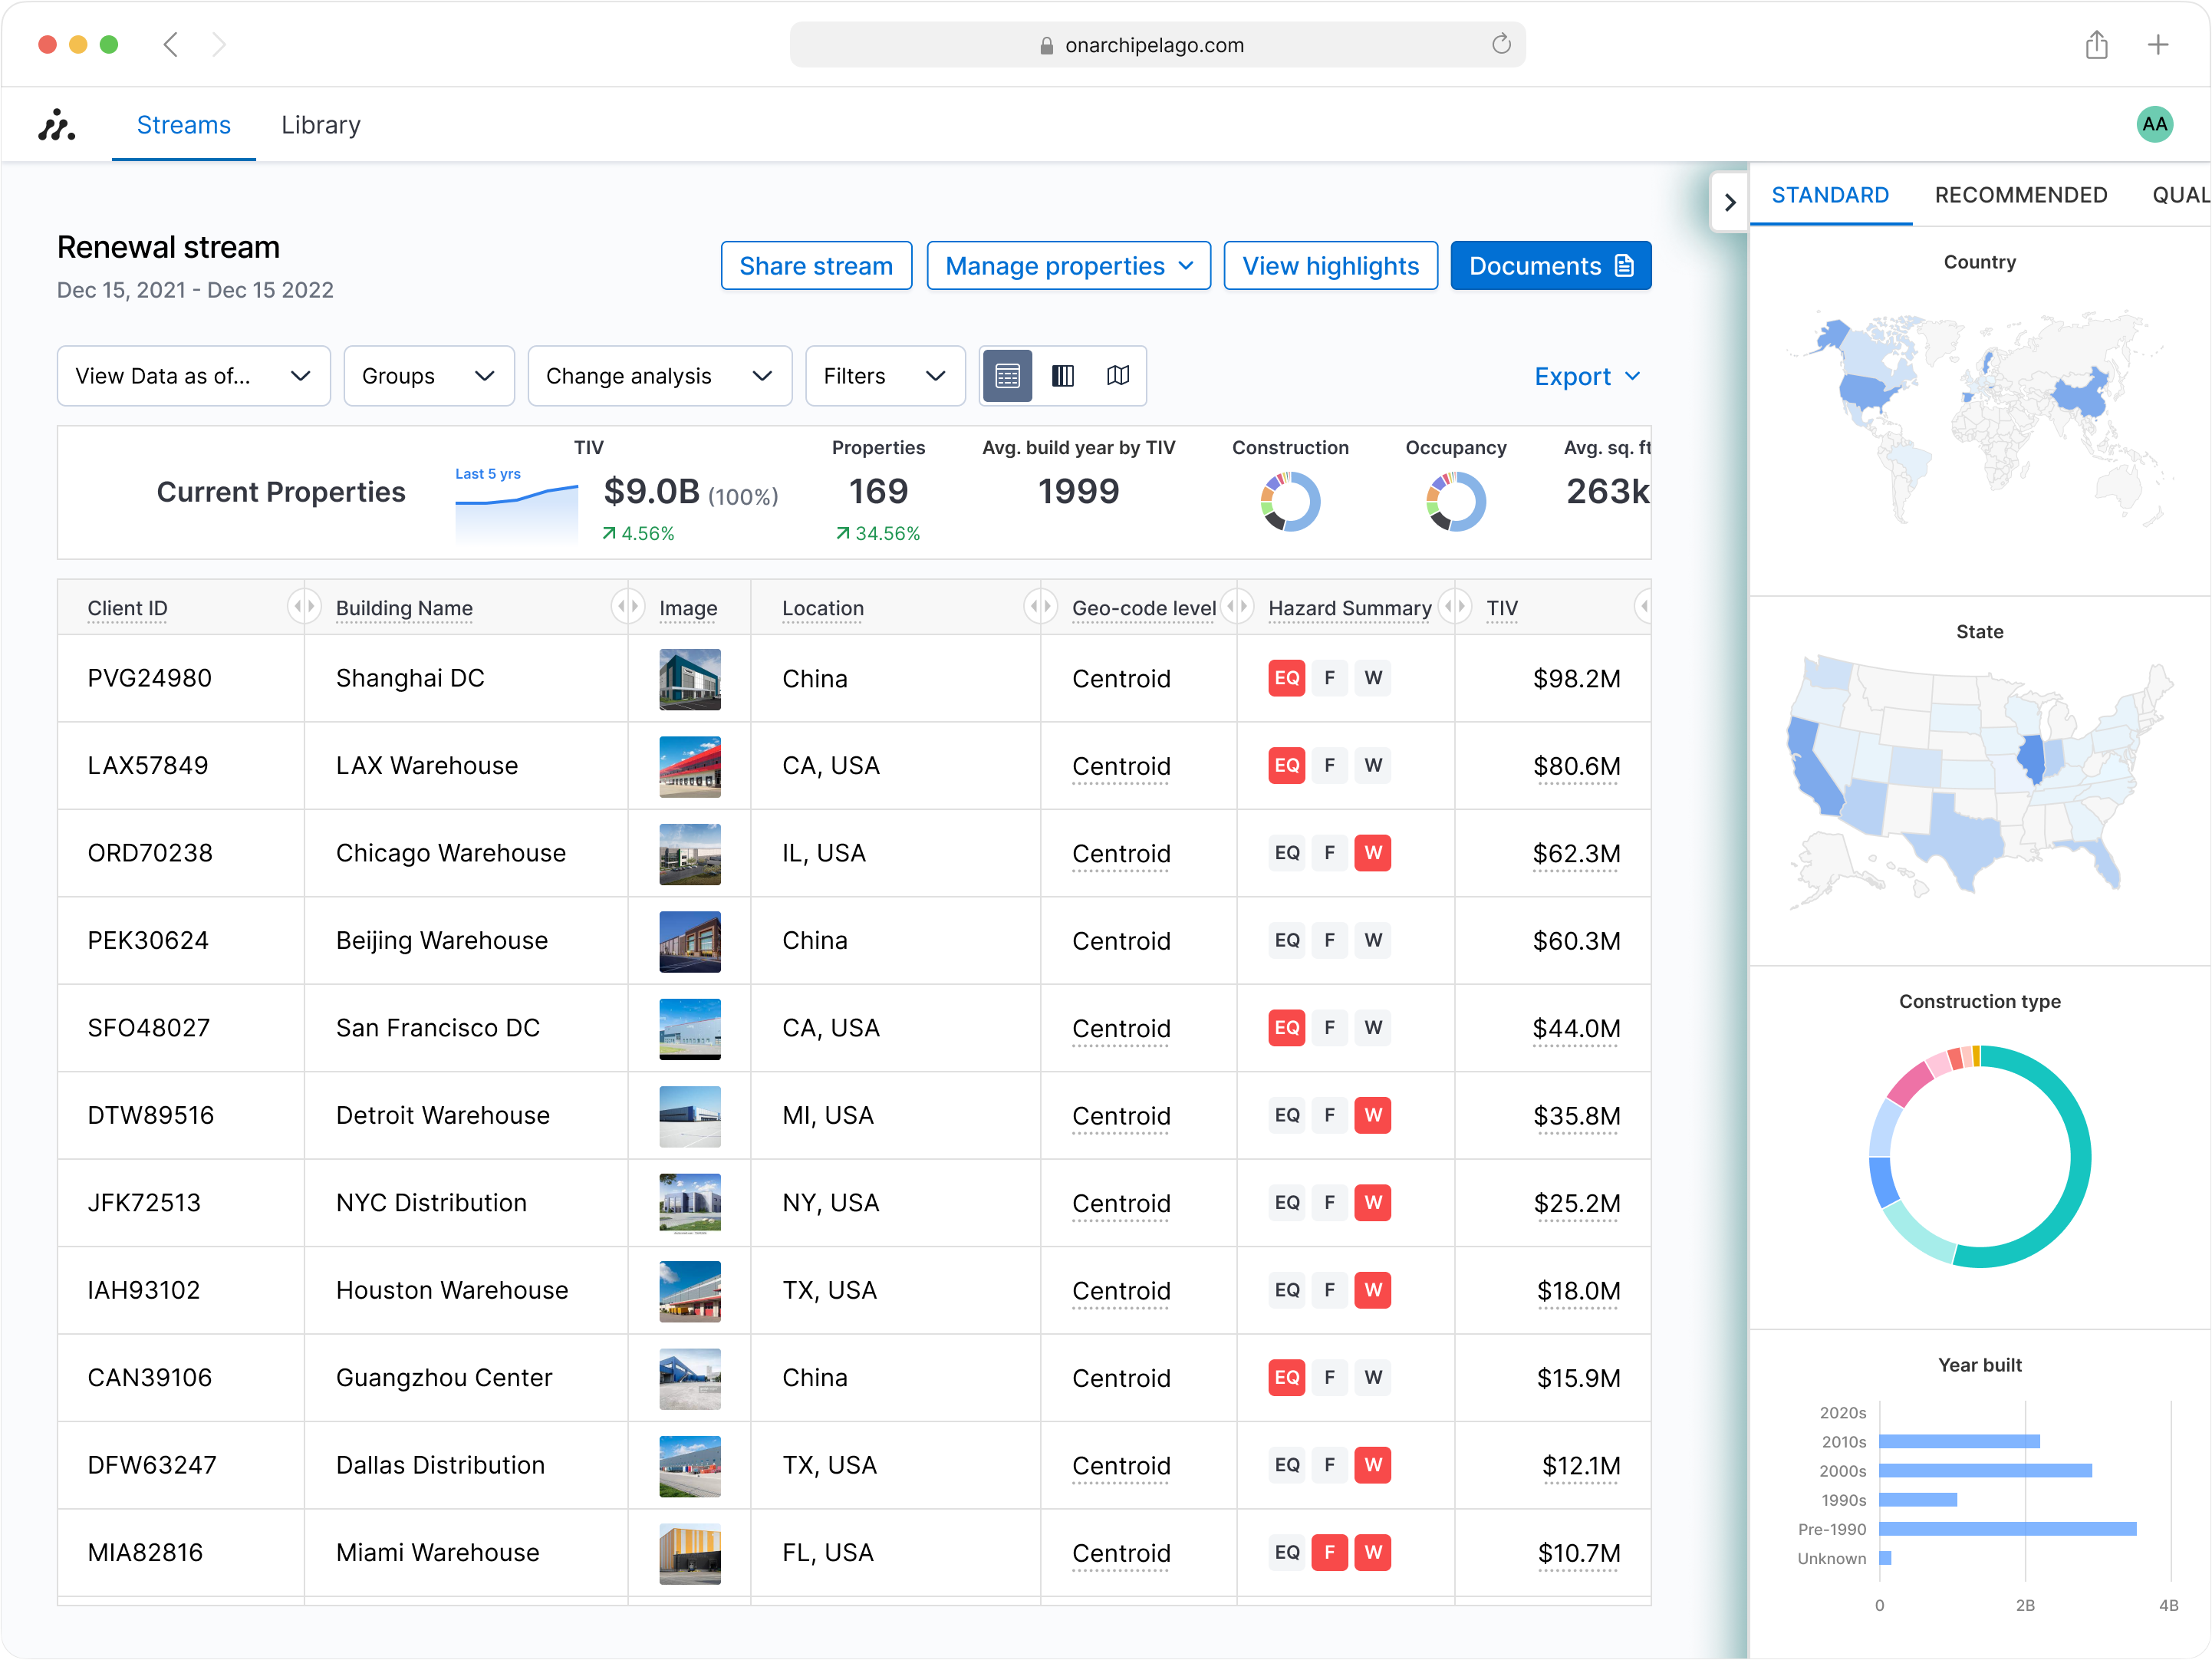Click the Safari share icon

click(x=2097, y=44)
